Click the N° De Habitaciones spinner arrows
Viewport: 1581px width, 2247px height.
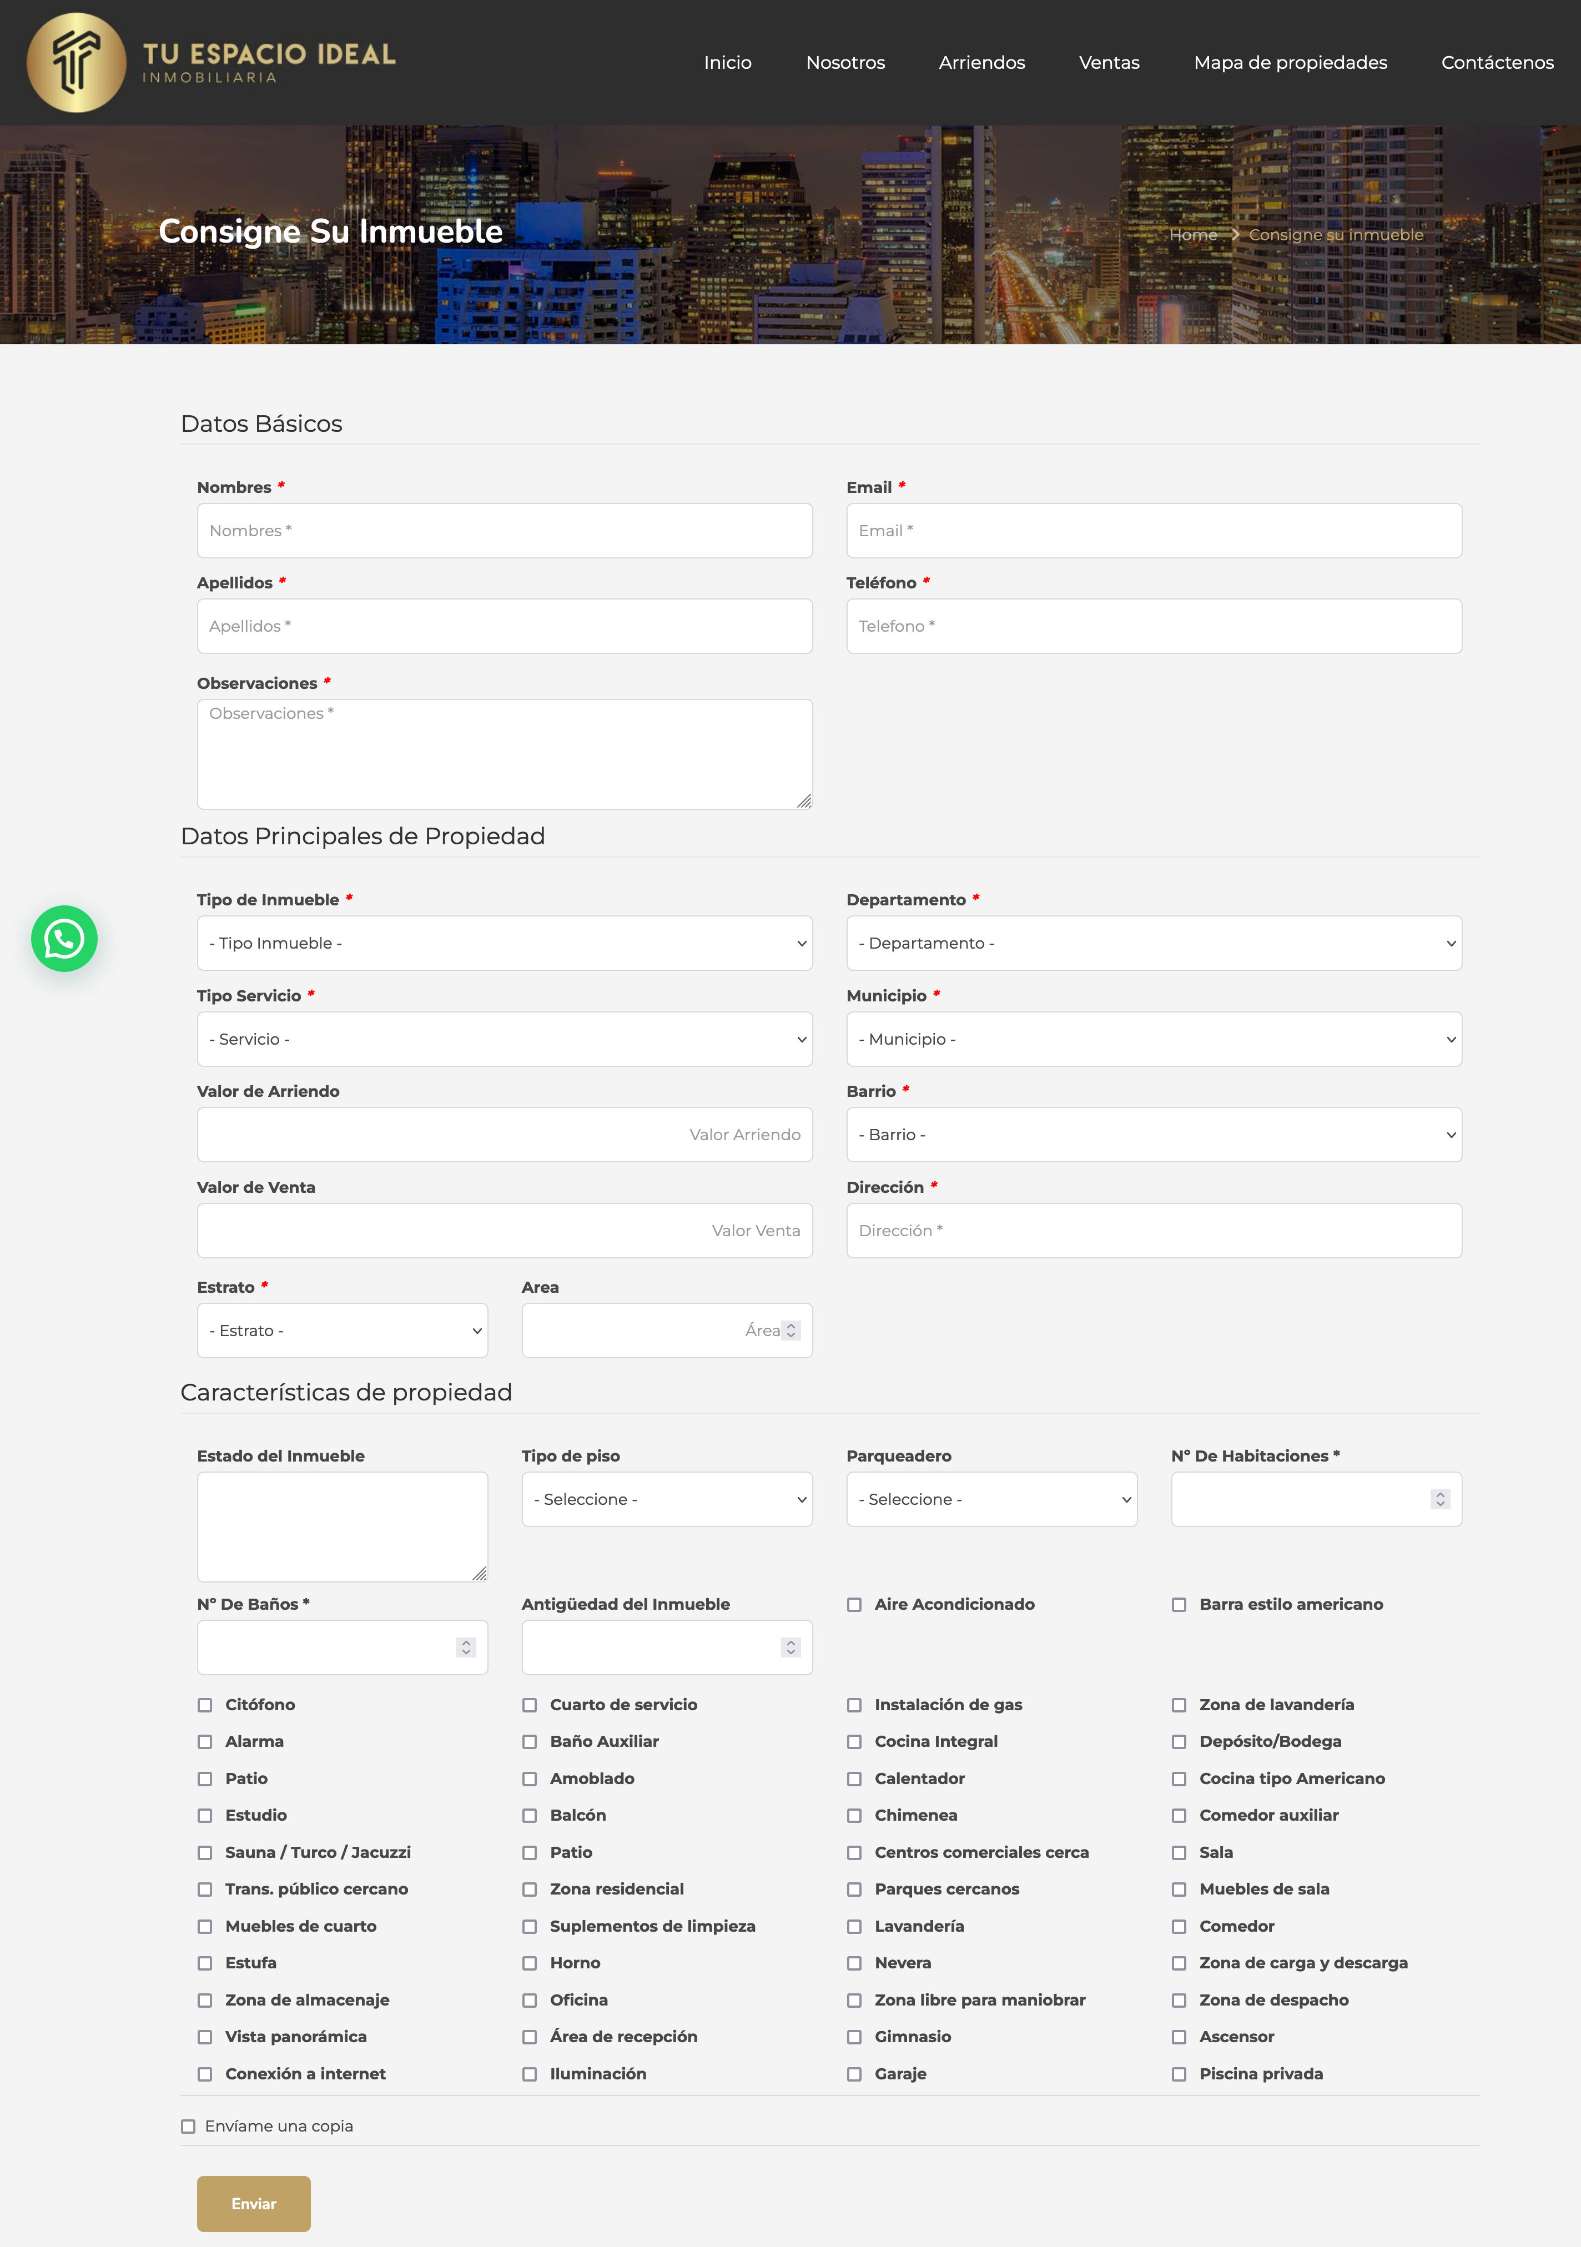(x=1440, y=1499)
